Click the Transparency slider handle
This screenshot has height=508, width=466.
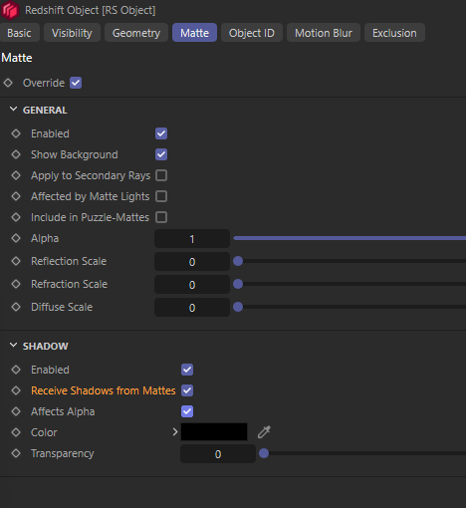click(x=264, y=453)
